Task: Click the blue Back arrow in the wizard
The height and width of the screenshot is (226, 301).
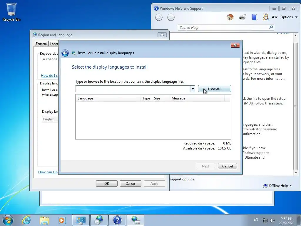Action: click(65, 53)
